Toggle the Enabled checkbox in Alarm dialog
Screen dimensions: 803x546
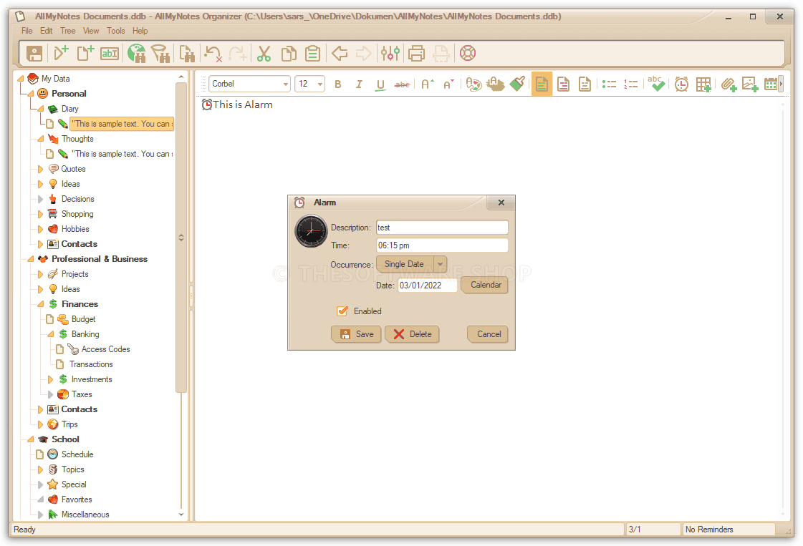(x=342, y=311)
